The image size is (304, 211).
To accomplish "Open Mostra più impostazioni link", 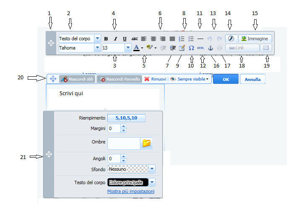I will tap(131, 191).
